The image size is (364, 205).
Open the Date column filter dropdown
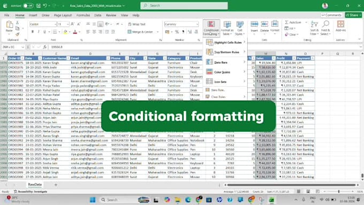(40, 58)
